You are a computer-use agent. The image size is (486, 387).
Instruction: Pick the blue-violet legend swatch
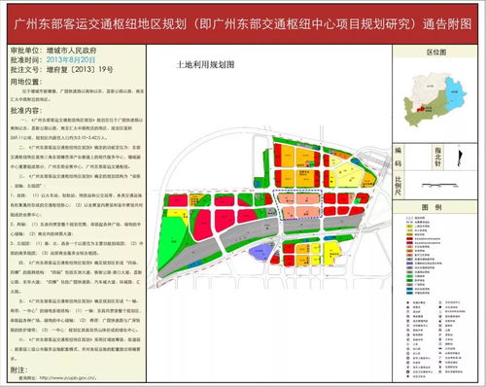(x=409, y=264)
